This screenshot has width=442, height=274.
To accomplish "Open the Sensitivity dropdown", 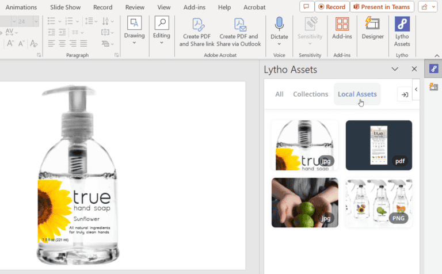I will pos(310,44).
